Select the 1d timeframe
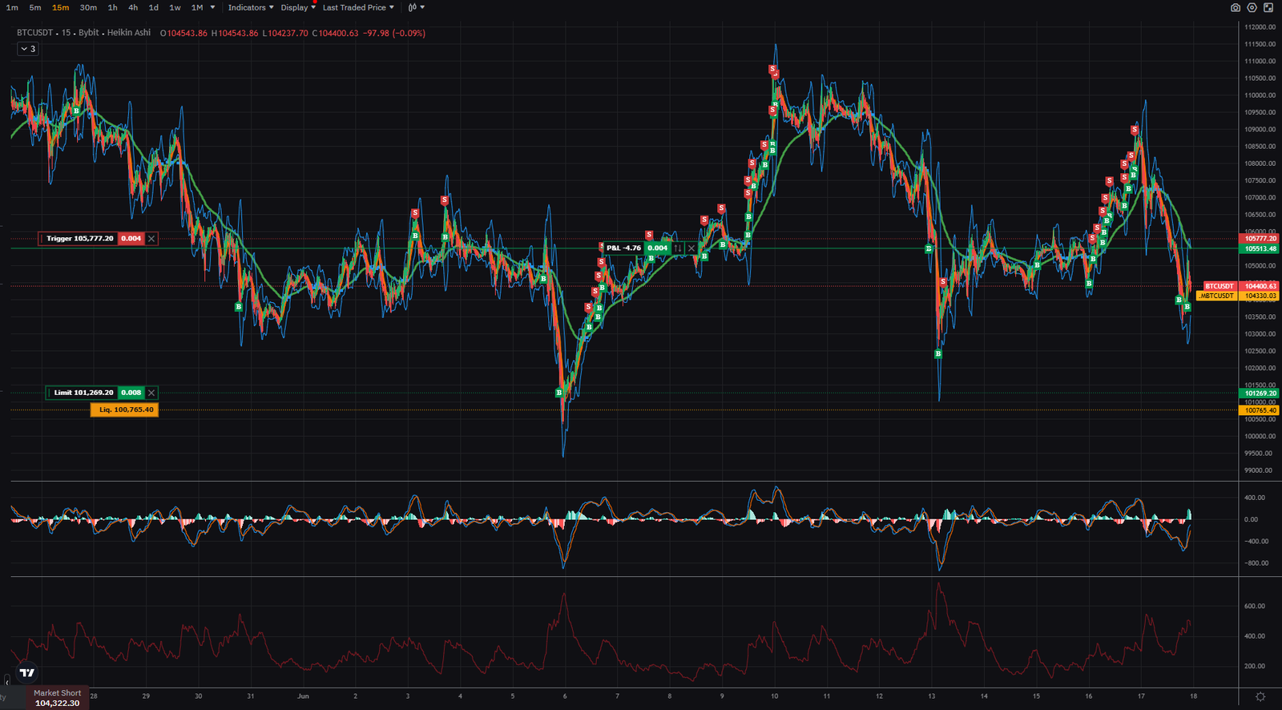Image resolution: width=1282 pixels, height=710 pixels. [x=153, y=7]
